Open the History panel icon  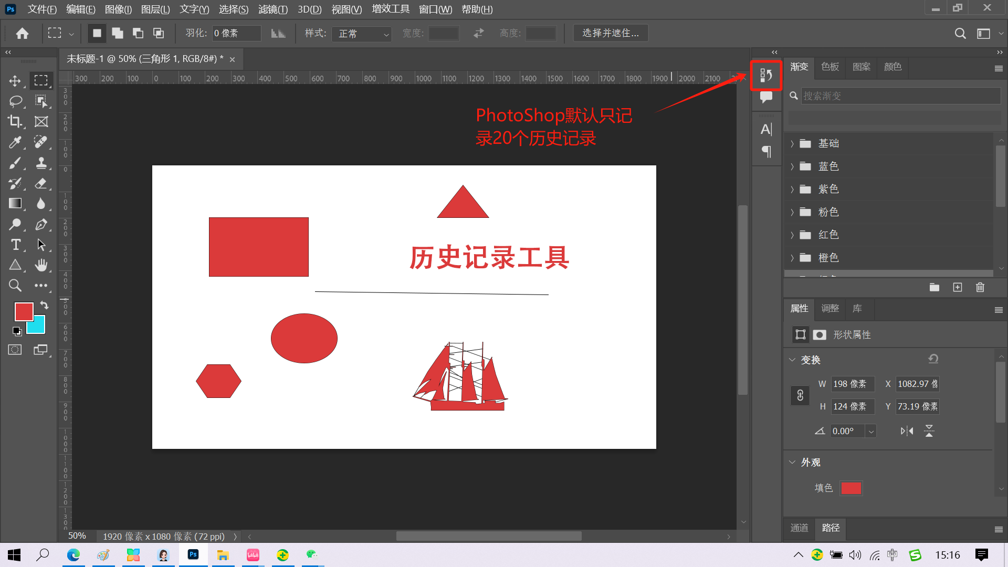(x=766, y=75)
